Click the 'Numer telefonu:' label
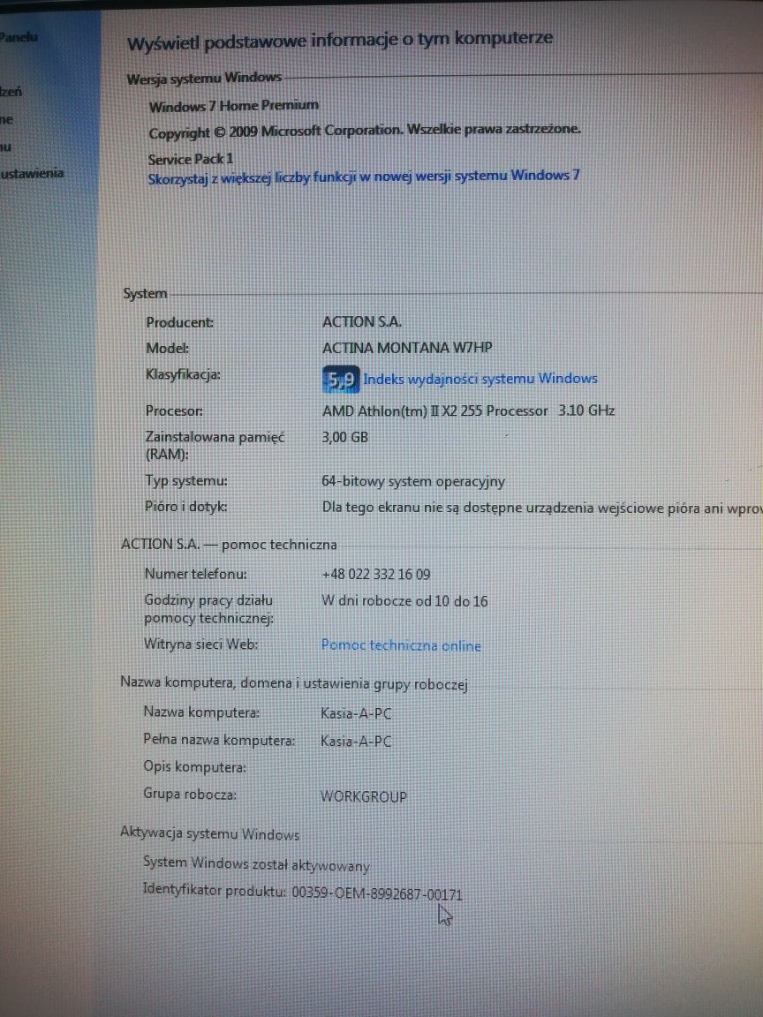Image resolution: width=763 pixels, height=1017 pixels. [195, 574]
